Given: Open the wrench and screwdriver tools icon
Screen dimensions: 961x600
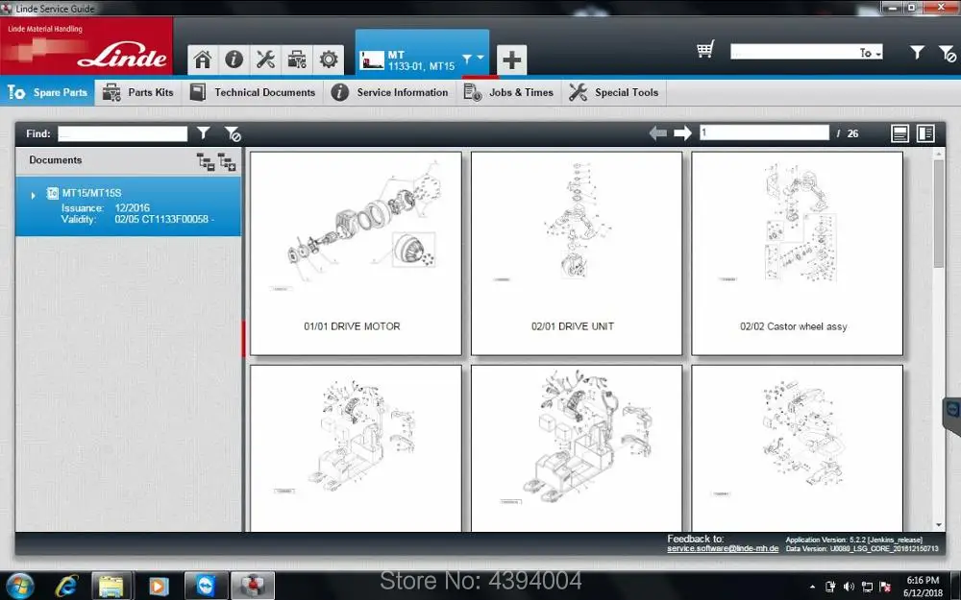Looking at the screenshot, I should click(265, 60).
